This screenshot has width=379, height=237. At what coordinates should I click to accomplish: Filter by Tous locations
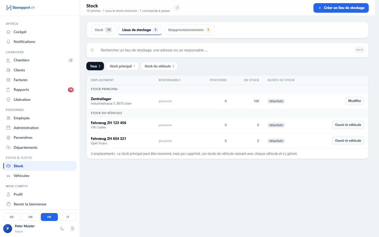[95, 66]
